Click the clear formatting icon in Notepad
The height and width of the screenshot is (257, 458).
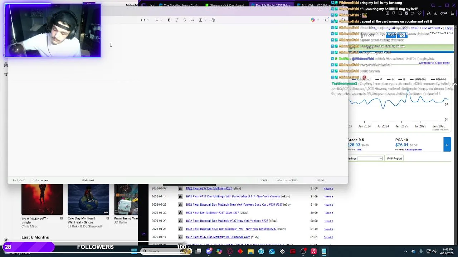point(213,20)
